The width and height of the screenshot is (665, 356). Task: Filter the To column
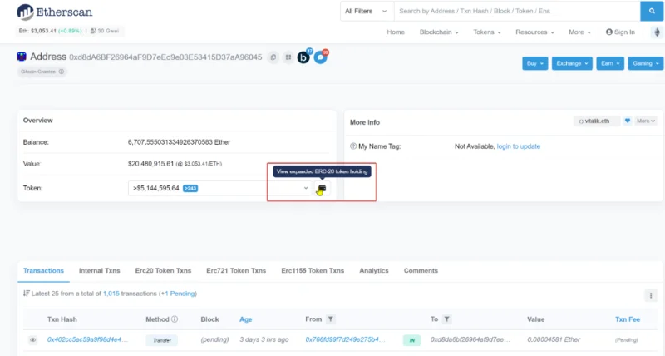446,319
